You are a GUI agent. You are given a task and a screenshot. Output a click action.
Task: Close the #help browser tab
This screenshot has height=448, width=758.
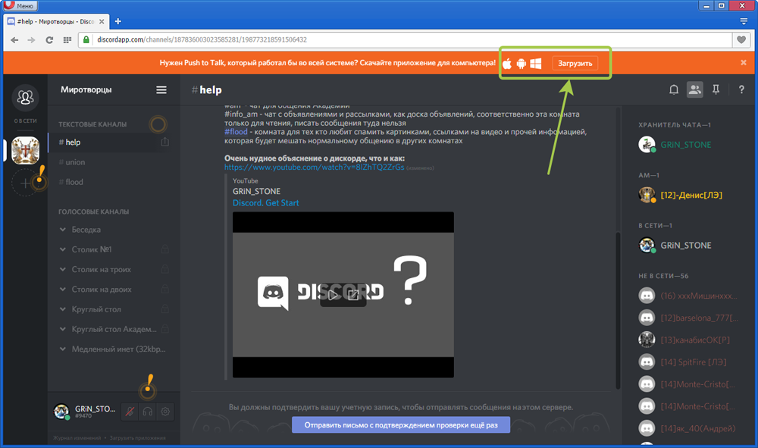(x=102, y=21)
